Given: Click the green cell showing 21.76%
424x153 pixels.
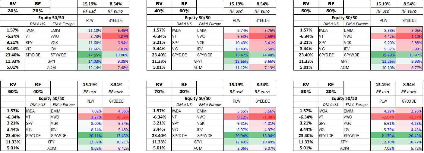Looking at the screenshot, I should coord(383,135).
